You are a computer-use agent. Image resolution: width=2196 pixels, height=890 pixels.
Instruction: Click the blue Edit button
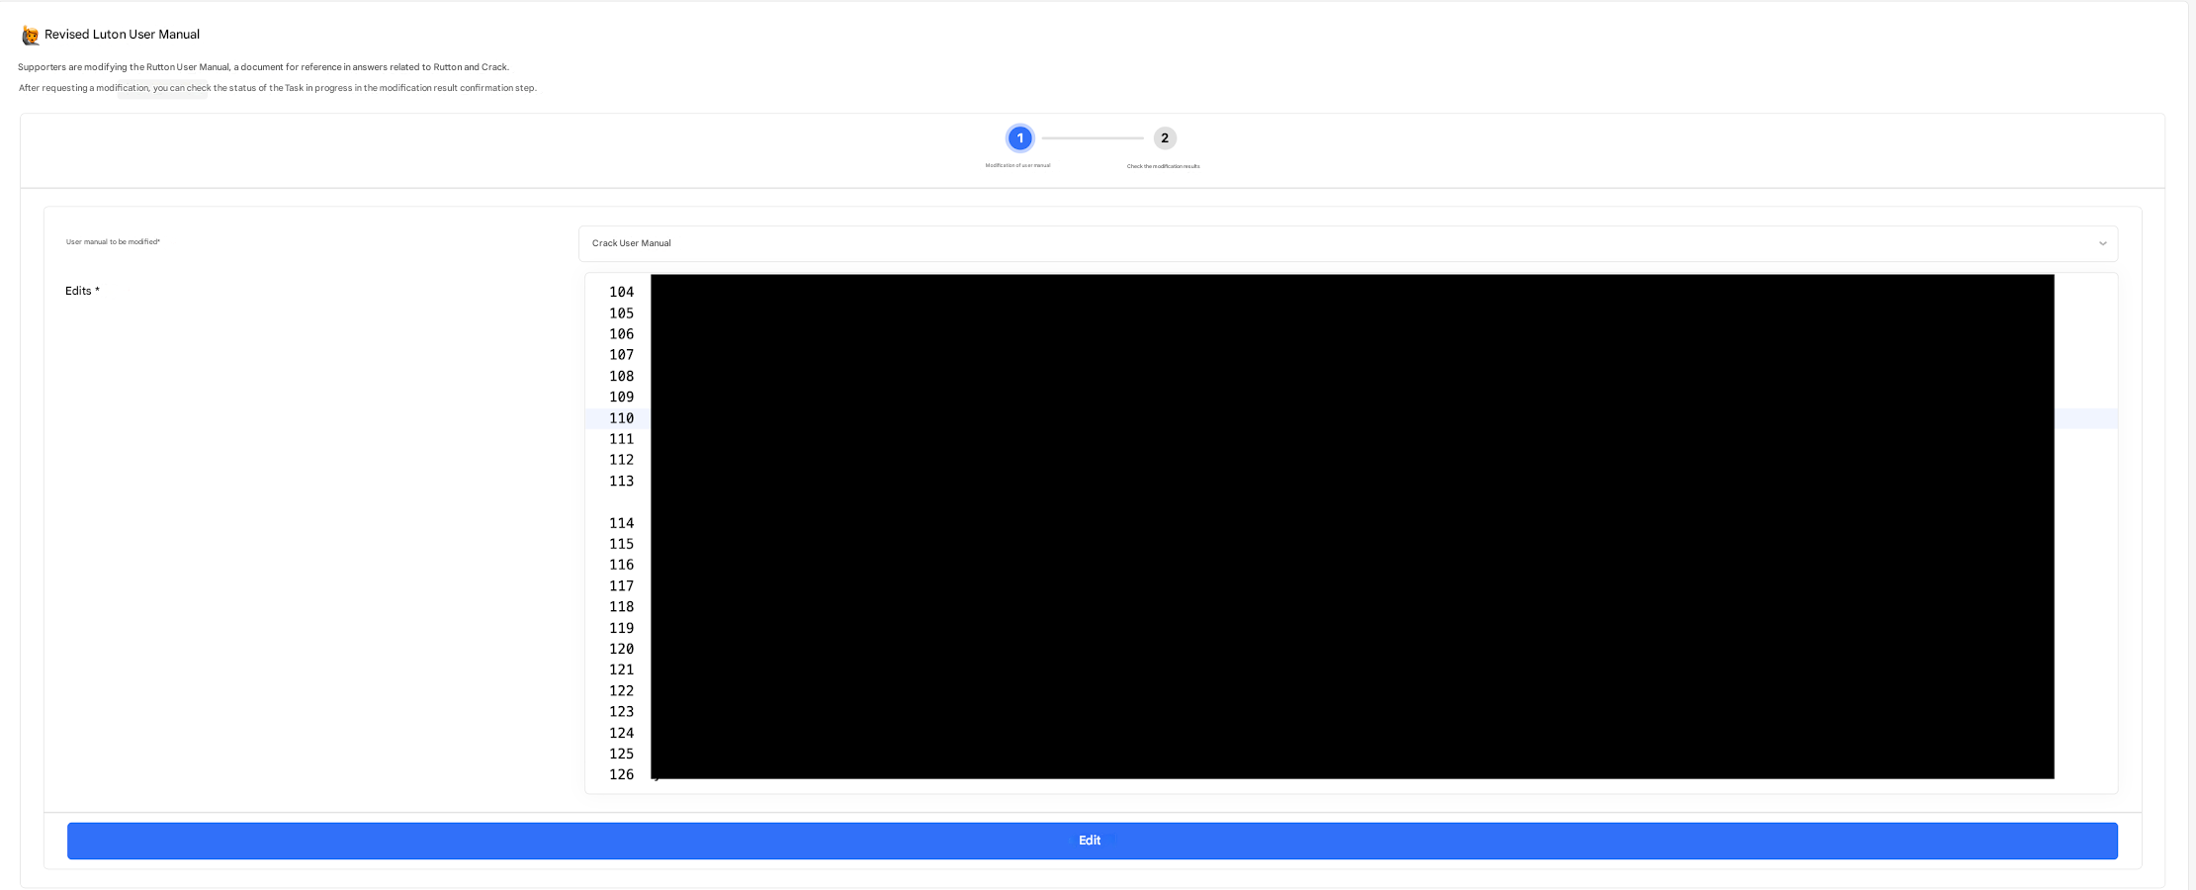pos(1092,841)
